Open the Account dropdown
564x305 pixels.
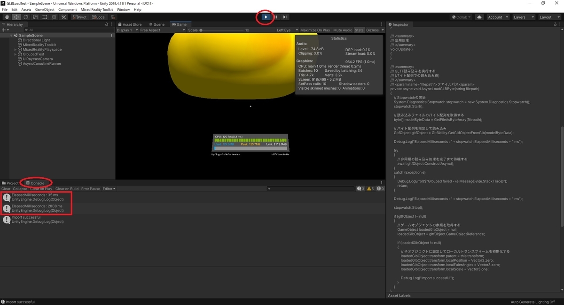coord(498,17)
